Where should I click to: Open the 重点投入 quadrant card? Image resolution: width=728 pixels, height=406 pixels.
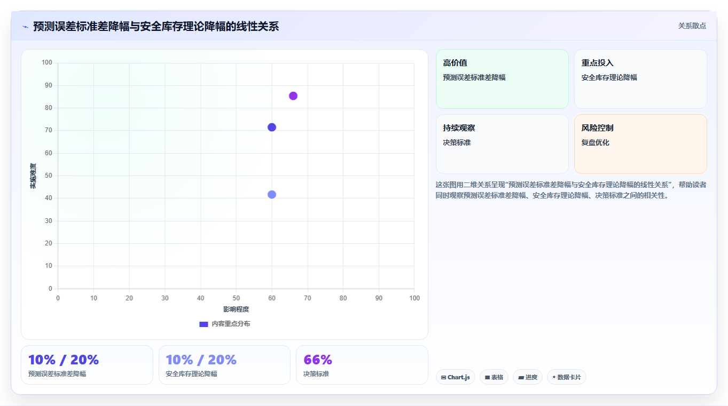640,79
